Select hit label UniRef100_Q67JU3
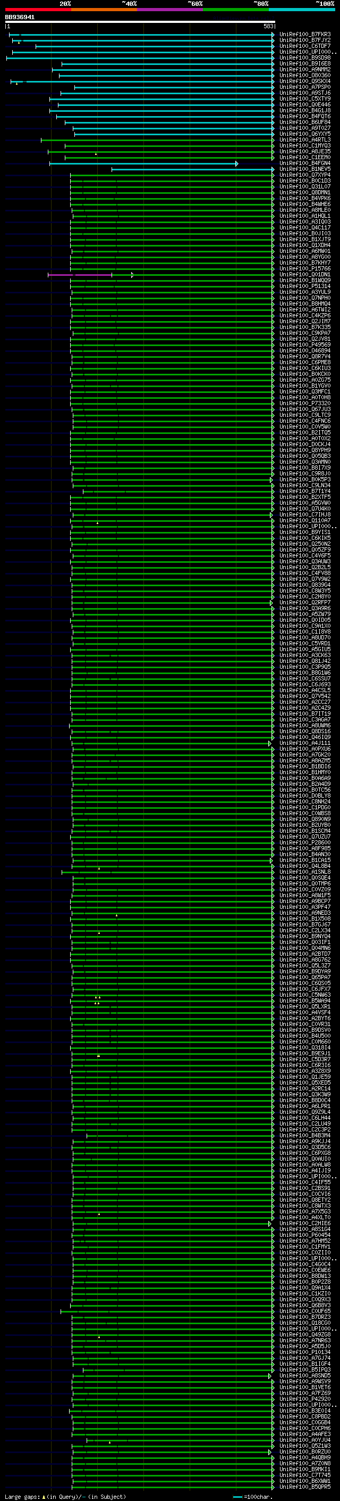This screenshot has width=340, height=1501. tap(305, 409)
